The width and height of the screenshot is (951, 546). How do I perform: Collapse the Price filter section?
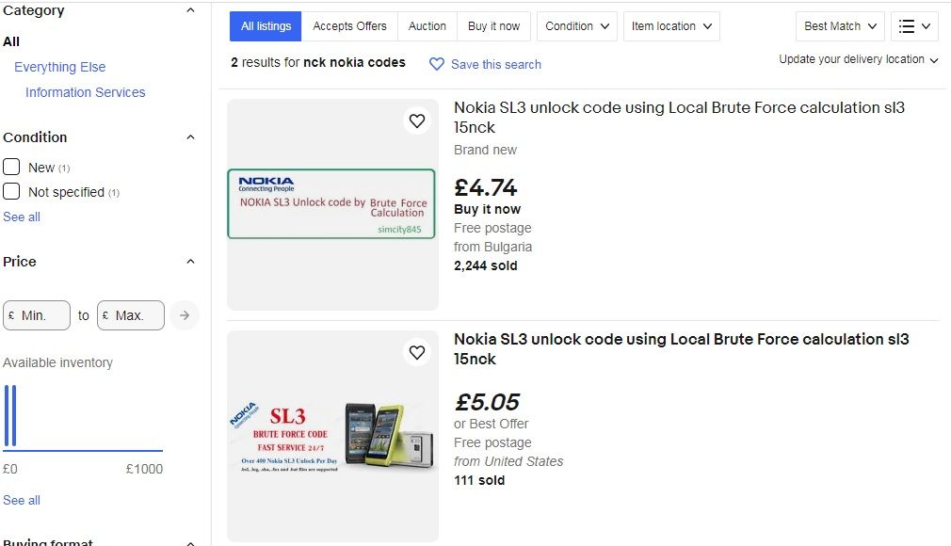[190, 262]
